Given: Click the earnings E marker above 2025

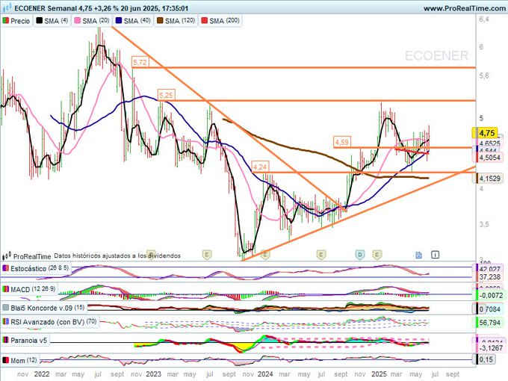Looking at the screenshot, I should [377, 255].
